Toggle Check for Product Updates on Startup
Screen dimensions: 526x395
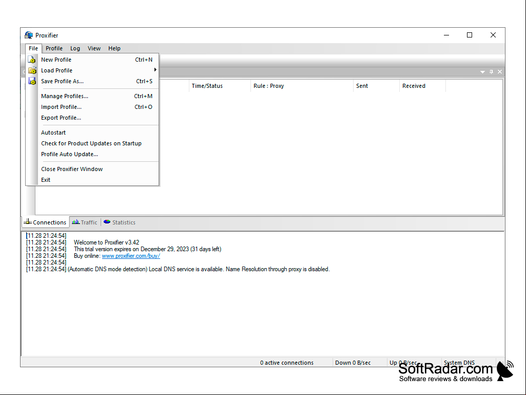[92, 143]
